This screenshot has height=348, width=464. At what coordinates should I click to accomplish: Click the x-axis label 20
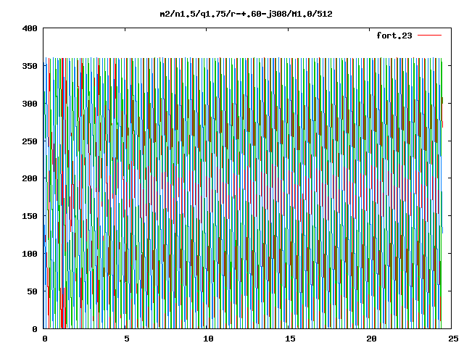coord(372,339)
